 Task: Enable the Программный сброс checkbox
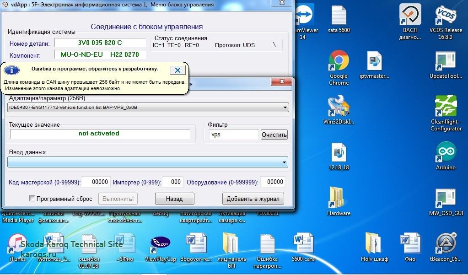32,199
